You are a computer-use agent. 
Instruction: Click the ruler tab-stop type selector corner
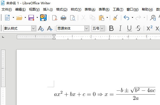[x=3, y=37]
